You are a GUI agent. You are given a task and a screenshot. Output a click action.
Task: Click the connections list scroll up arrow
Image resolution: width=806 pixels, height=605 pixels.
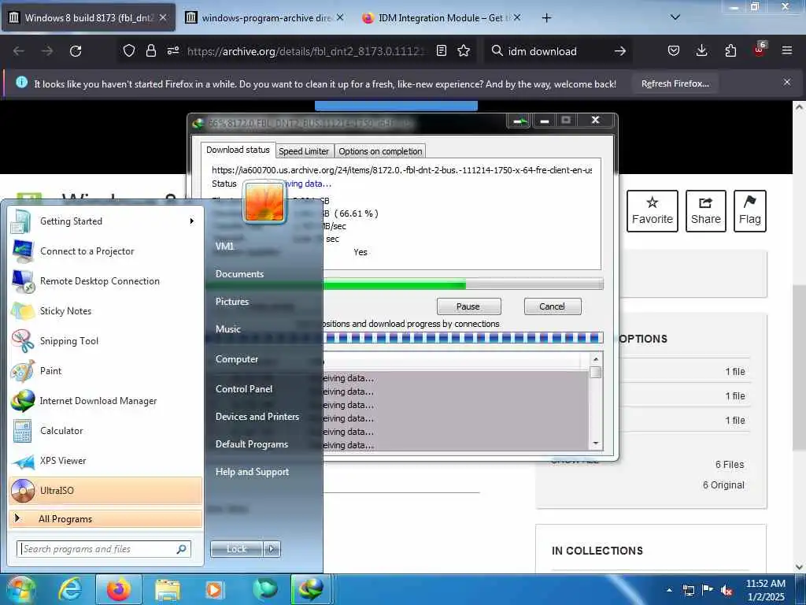point(596,359)
